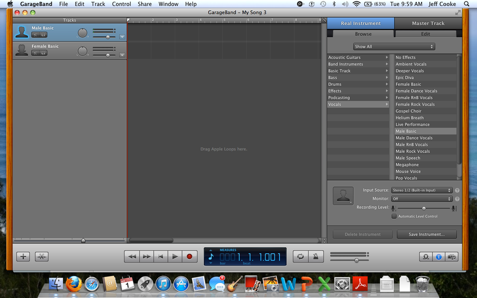This screenshot has width=477, height=298.
Task: Open iTunes from the Dock
Action: 164,284
